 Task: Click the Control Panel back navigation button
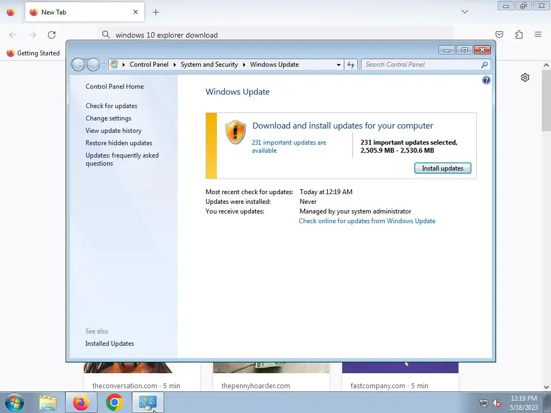pyautogui.click(x=78, y=65)
